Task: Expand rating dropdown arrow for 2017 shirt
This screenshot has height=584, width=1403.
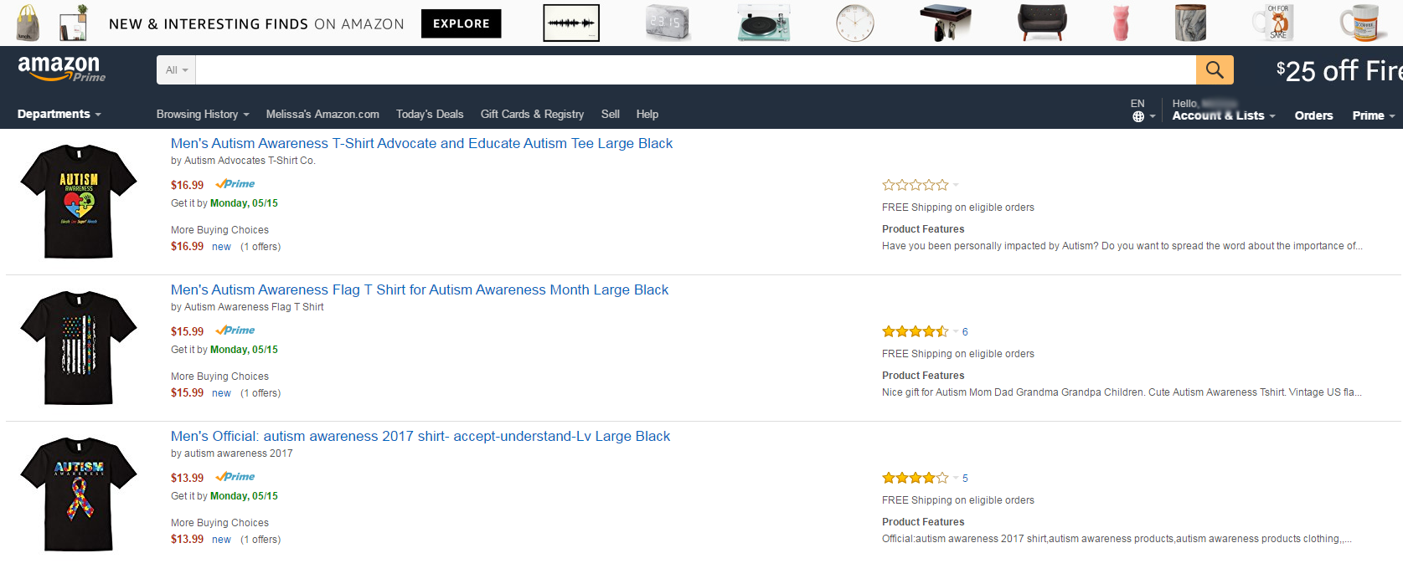Action: point(956,478)
